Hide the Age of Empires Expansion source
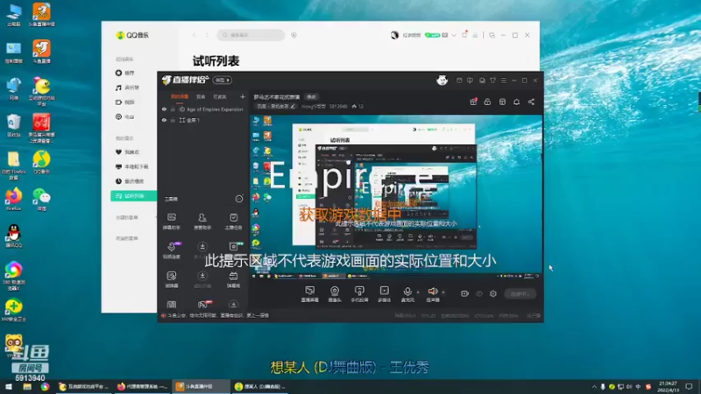This screenshot has width=701, height=394. point(164,109)
